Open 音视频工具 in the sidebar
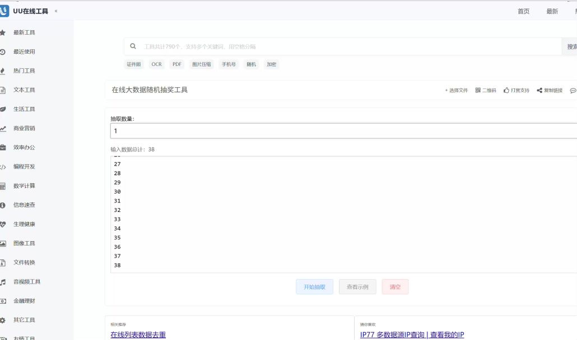577x340 pixels. [x=26, y=282]
